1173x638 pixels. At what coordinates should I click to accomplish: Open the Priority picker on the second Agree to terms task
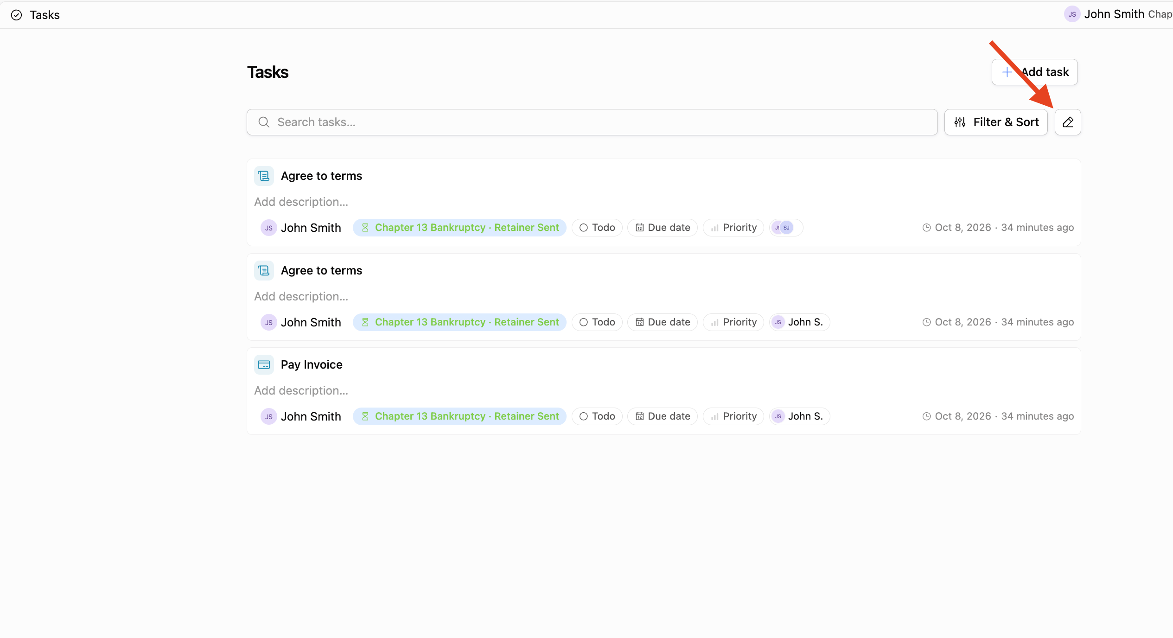click(733, 322)
